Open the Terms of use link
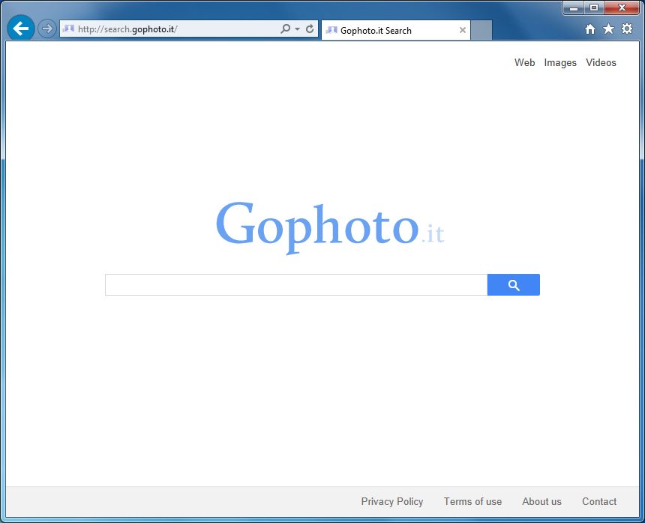Image resolution: width=645 pixels, height=523 pixels. point(472,501)
